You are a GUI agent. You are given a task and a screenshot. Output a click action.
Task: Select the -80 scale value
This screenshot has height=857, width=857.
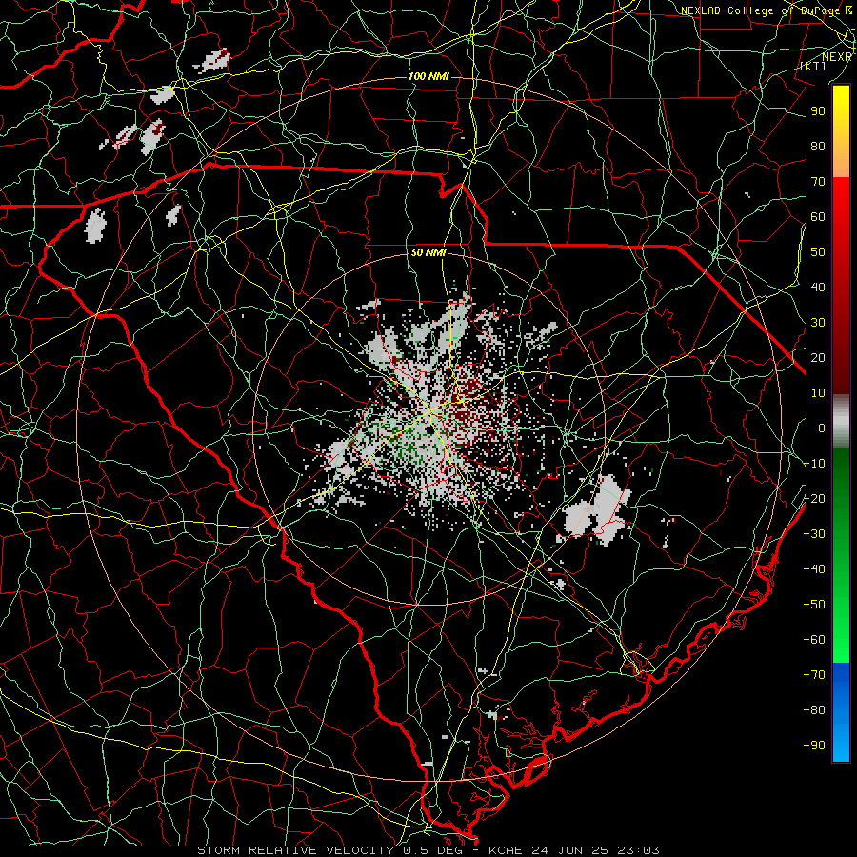tap(814, 710)
